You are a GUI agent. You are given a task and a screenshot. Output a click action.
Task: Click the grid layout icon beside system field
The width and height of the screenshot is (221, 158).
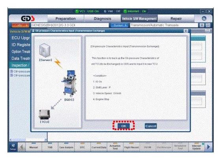click(x=208, y=25)
